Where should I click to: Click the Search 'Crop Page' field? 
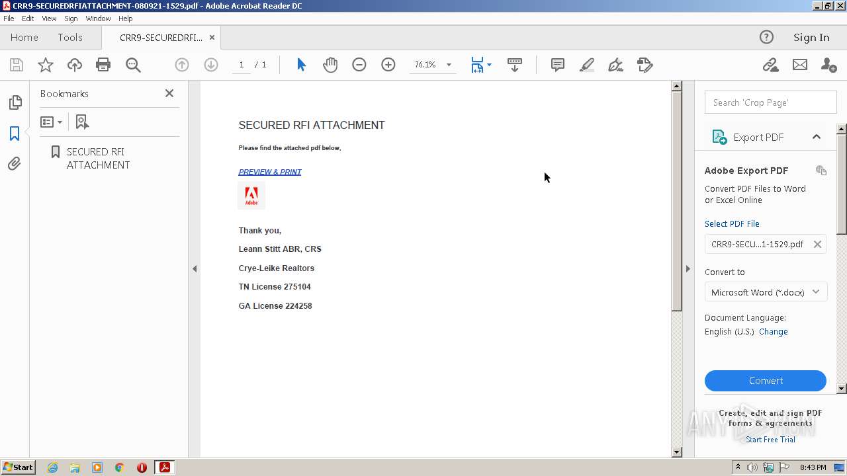[x=771, y=102]
